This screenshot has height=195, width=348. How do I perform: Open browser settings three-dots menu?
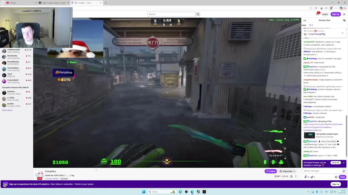click(336, 8)
